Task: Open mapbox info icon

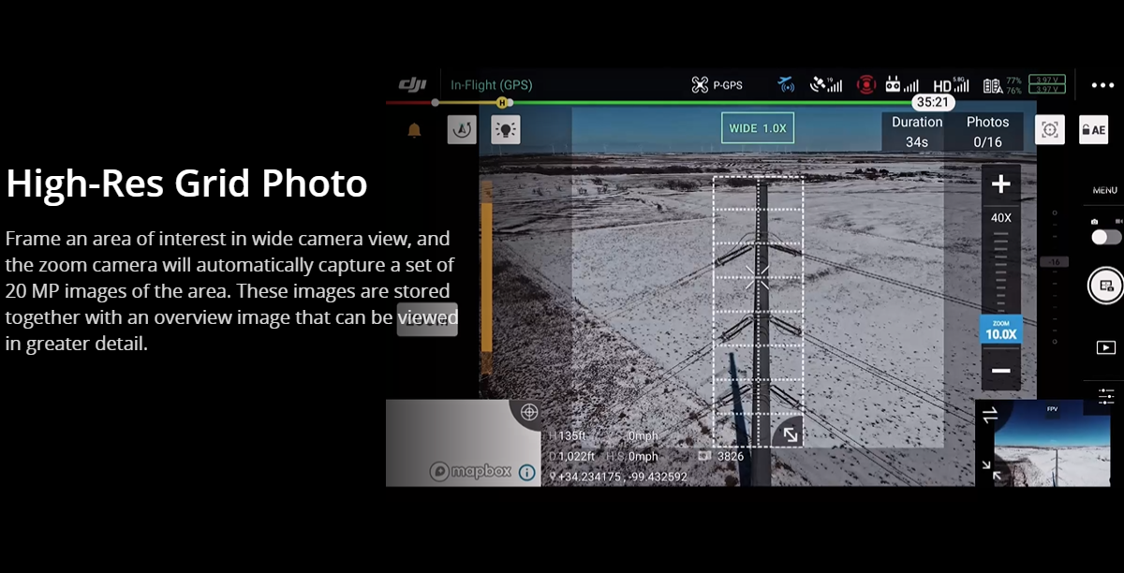Action: coord(526,473)
